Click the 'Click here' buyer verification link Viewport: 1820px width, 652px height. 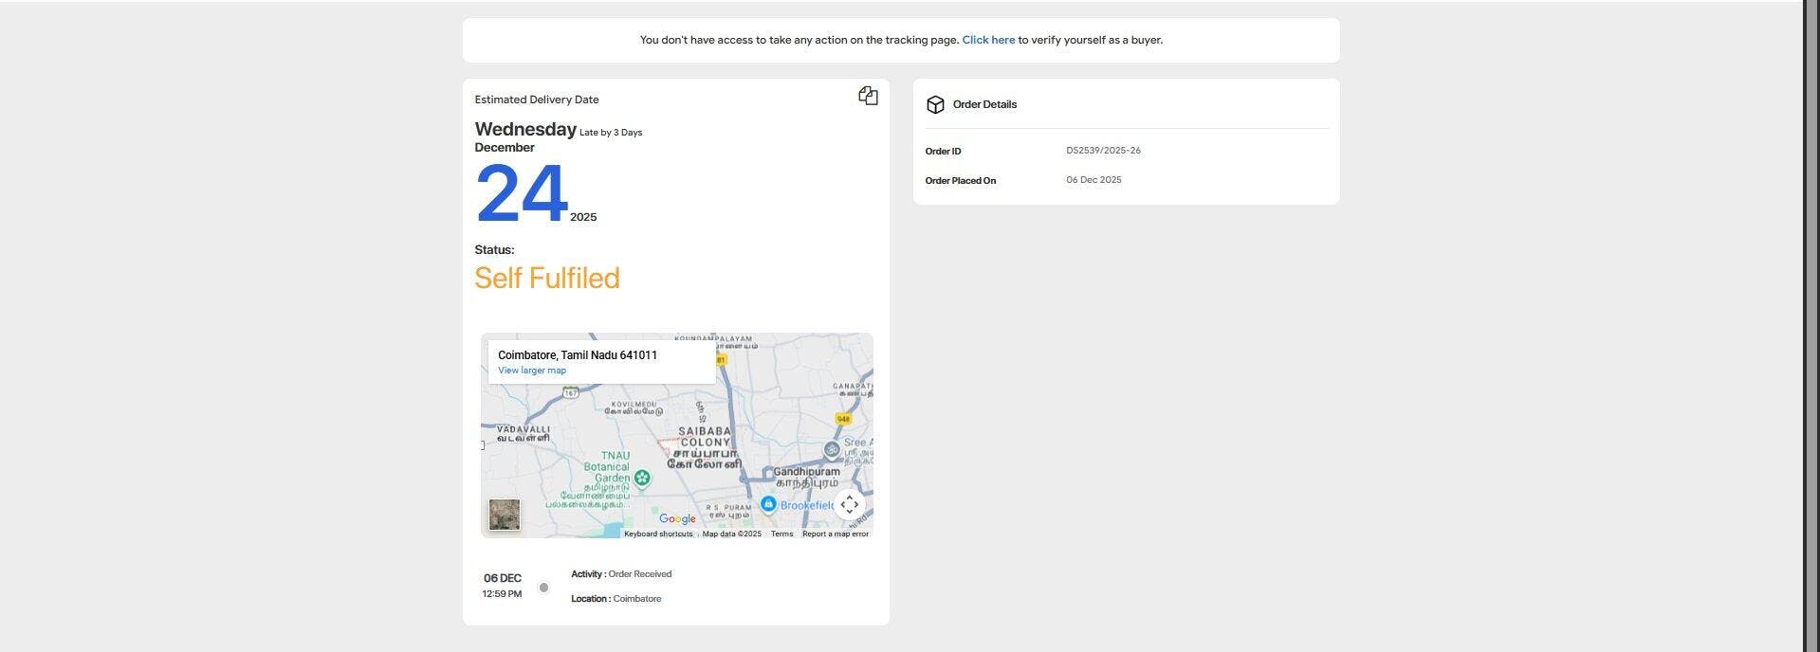[x=988, y=40]
